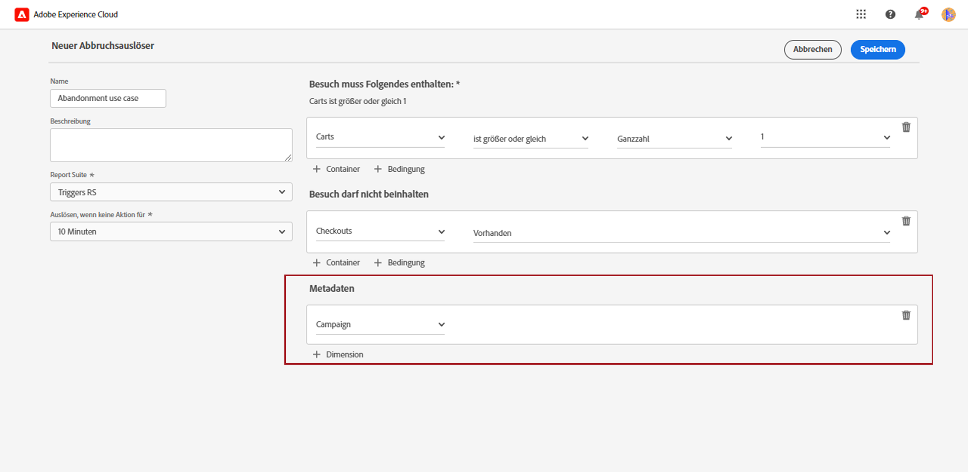Expand the Ganzzahl type dropdown

674,139
